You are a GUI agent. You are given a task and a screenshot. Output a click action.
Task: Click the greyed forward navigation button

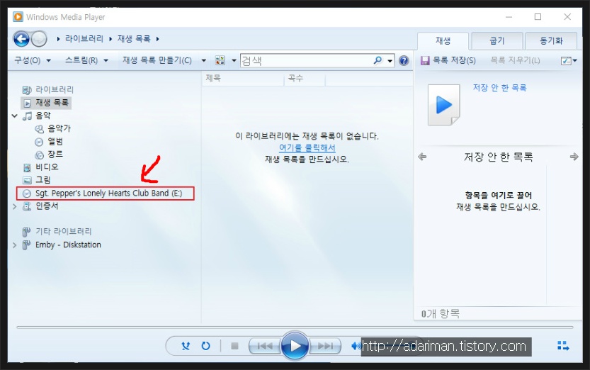tap(39, 39)
